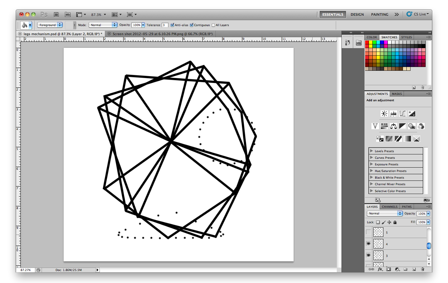The image size is (448, 283).
Task: Open the layer blend mode Normal dropdown
Action: click(x=385, y=213)
